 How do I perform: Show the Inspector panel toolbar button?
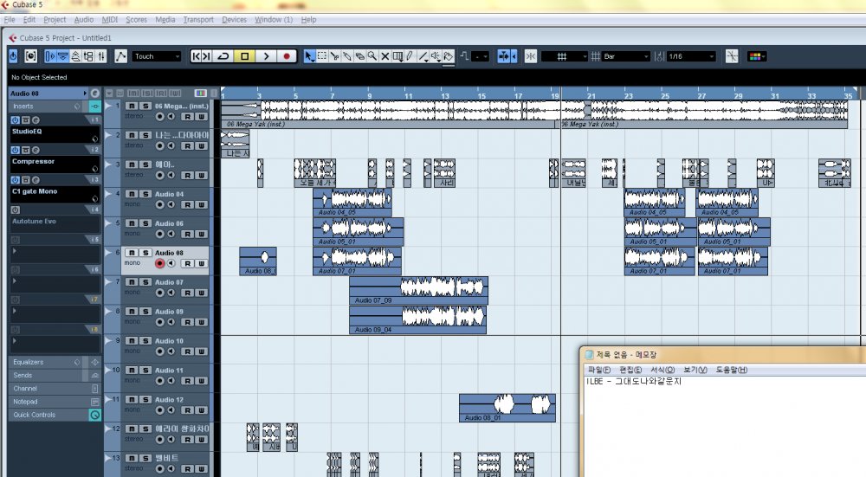tap(50, 56)
